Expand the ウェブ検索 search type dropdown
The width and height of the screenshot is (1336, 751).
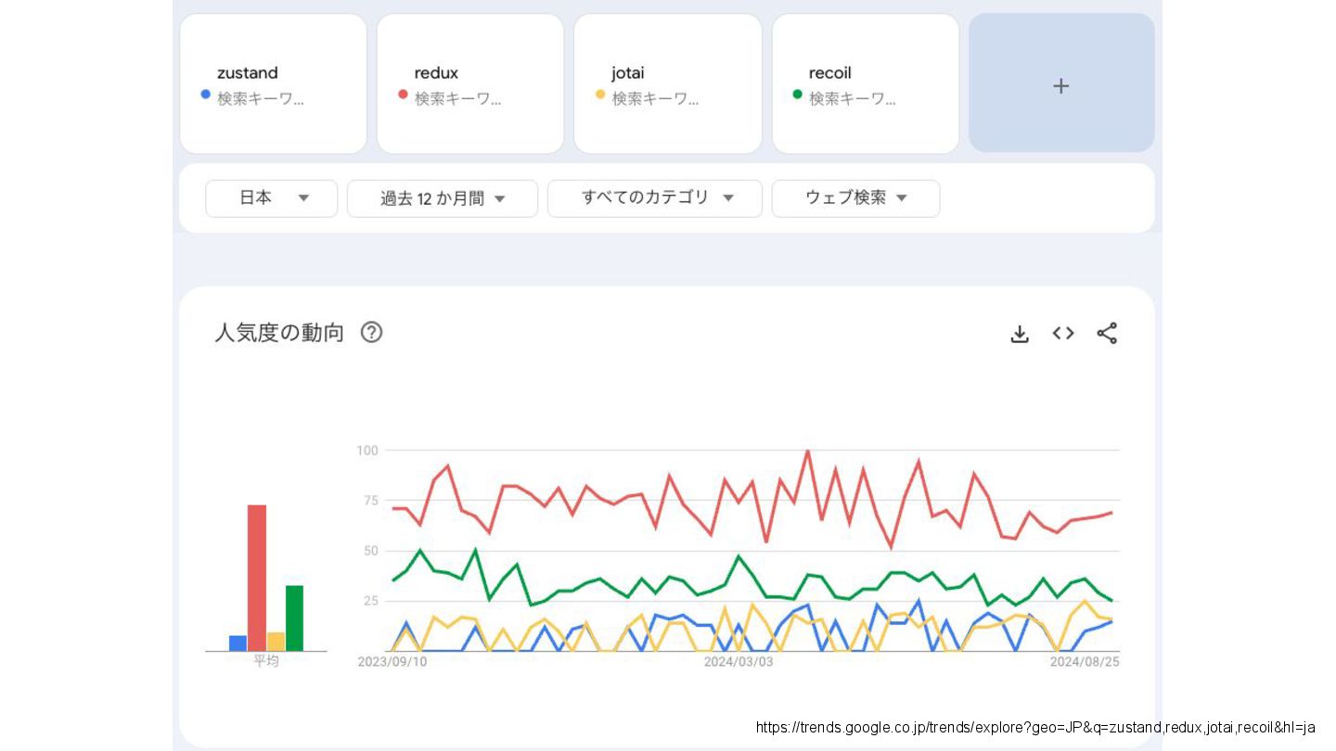(854, 198)
